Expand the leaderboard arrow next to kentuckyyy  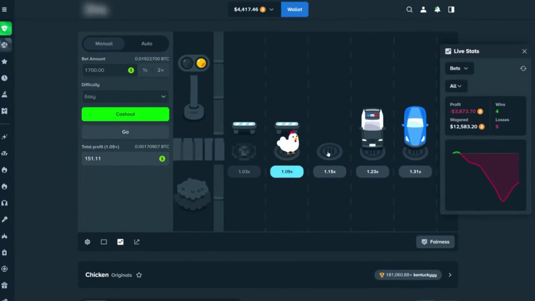click(450, 275)
